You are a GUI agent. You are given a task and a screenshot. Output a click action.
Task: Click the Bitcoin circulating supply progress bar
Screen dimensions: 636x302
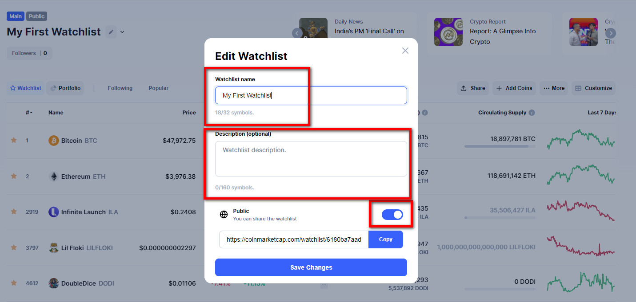(x=500, y=146)
